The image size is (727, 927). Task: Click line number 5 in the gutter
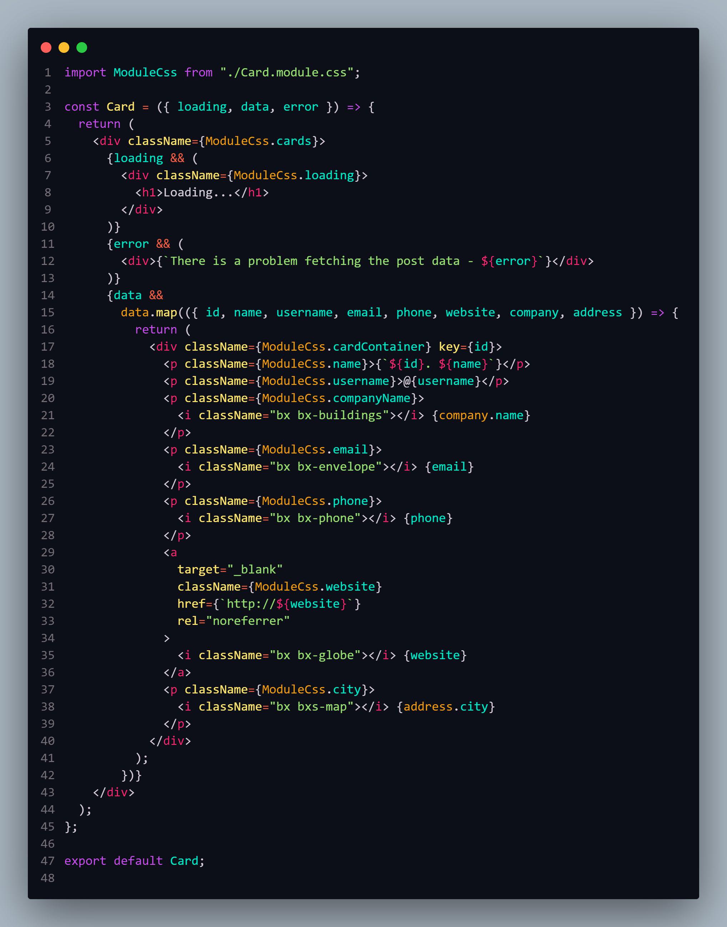tap(48, 141)
